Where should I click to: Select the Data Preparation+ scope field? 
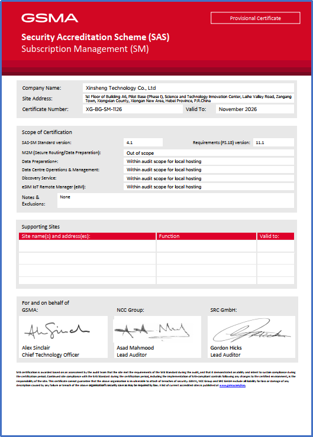(209, 161)
